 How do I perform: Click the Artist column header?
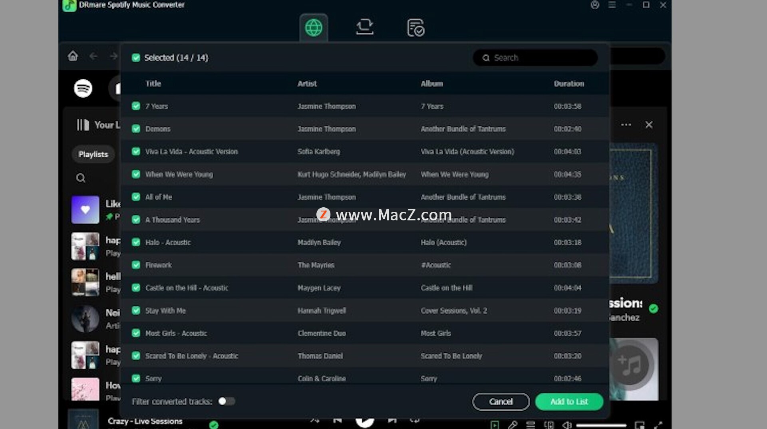point(307,83)
